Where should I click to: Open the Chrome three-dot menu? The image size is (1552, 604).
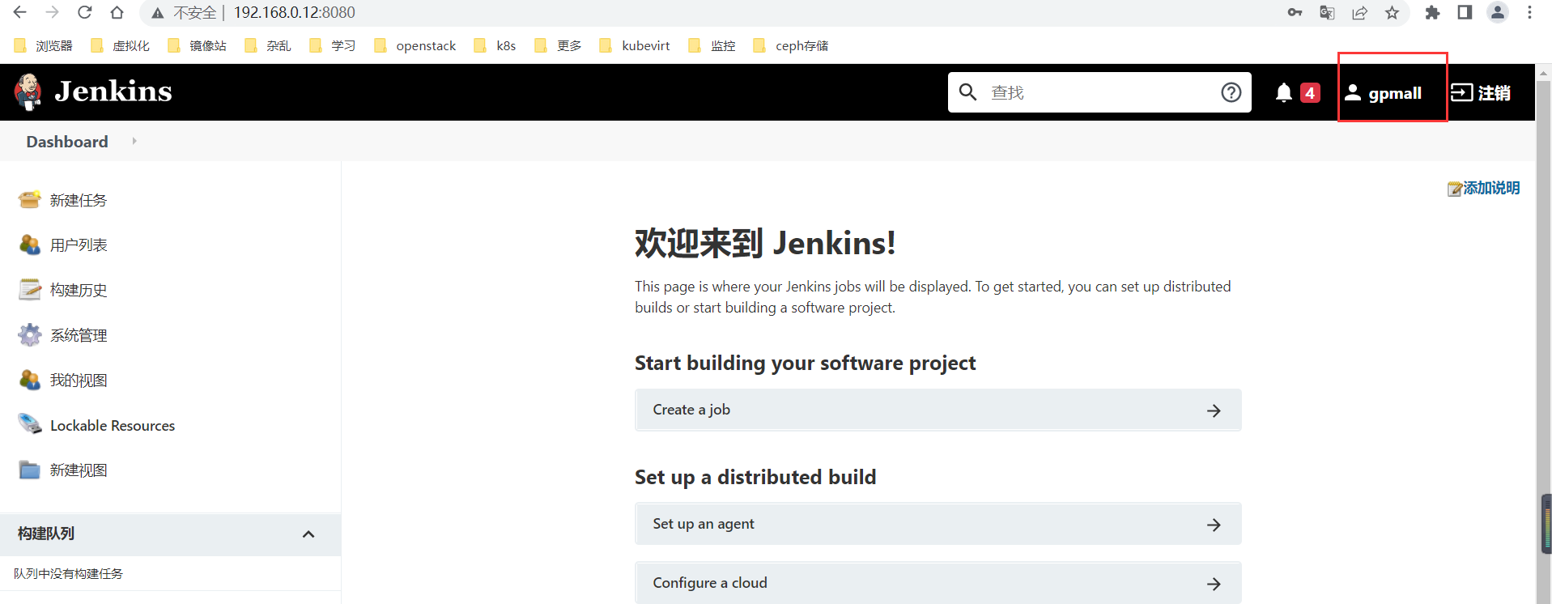1529,12
